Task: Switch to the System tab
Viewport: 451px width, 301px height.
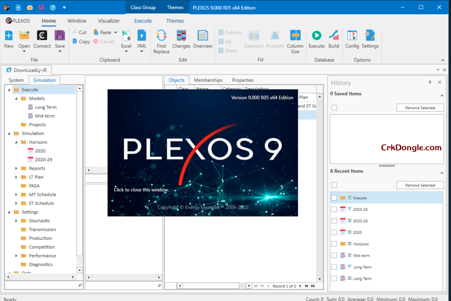Action: (16, 80)
